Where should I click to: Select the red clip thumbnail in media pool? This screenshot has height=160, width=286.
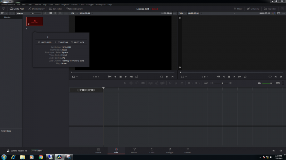35,21
